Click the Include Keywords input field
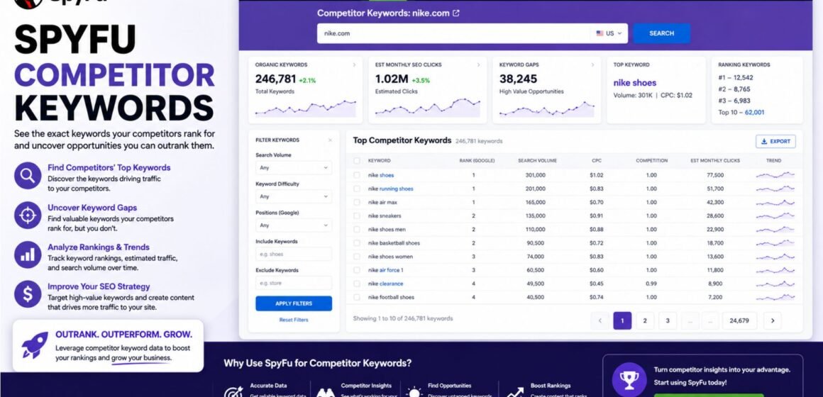823x397 pixels. coord(294,254)
